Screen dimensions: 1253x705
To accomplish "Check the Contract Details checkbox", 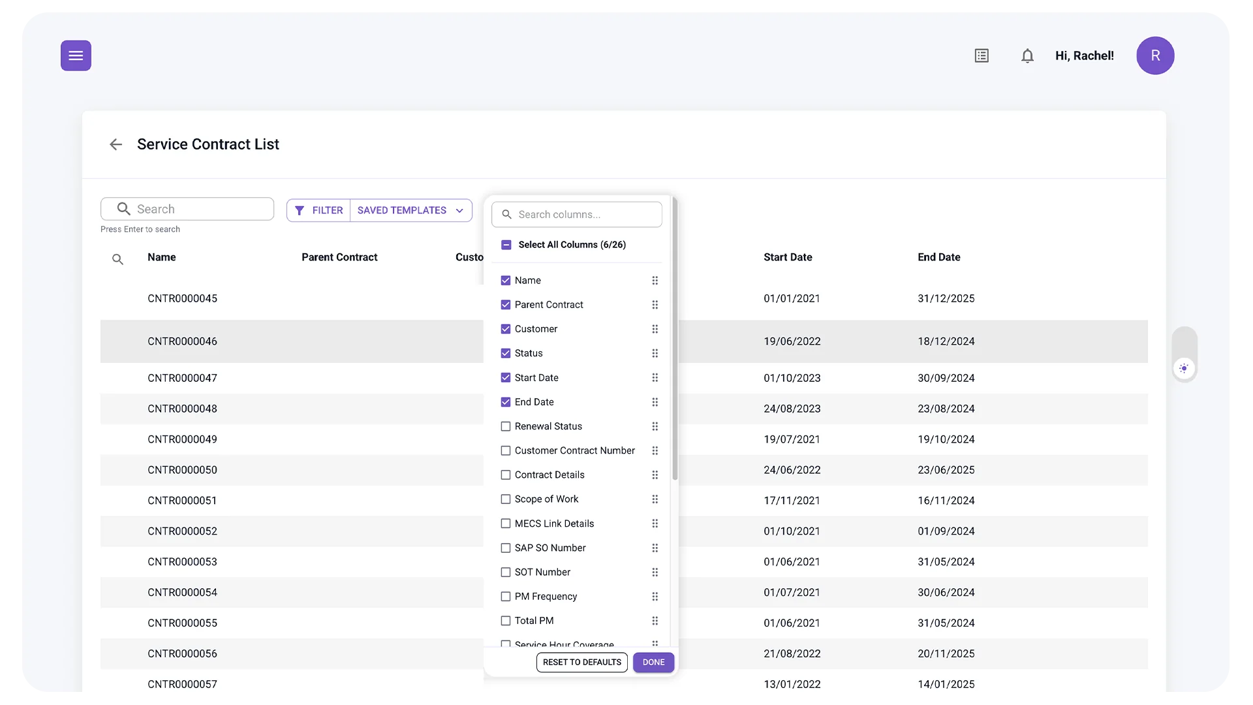I will coord(506,475).
